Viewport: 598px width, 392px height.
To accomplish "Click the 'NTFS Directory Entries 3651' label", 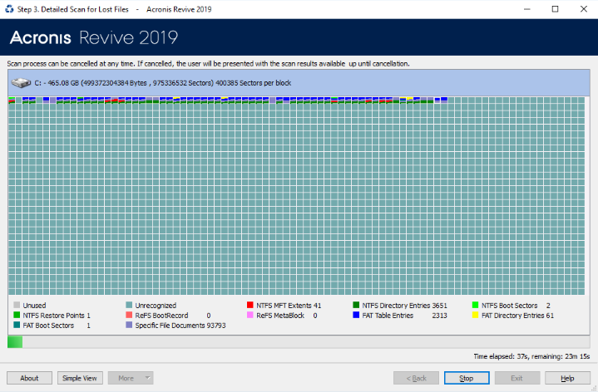I will [405, 306].
